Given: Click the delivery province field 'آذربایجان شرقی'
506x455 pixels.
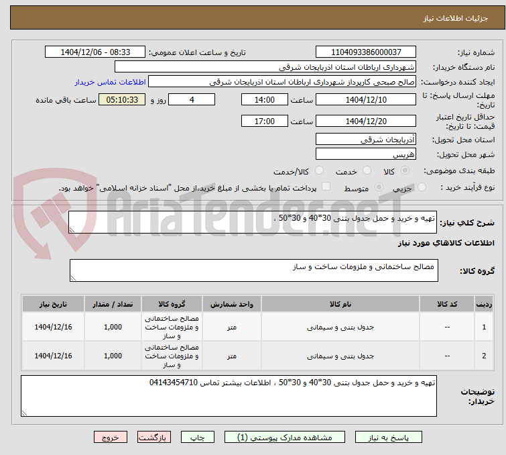Looking at the screenshot, I should click(366, 140).
